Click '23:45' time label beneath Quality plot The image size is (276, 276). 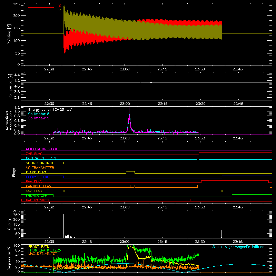coord(238,242)
